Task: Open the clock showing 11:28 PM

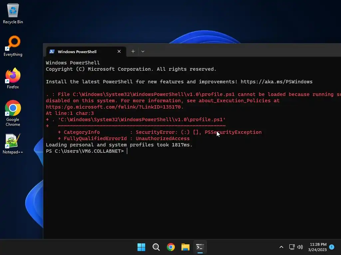Action: [x=317, y=247]
